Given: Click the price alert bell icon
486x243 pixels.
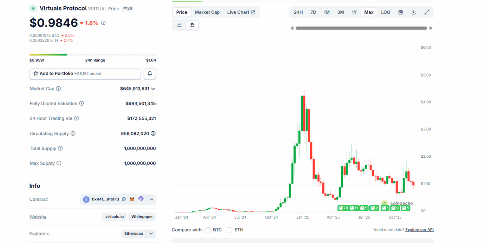Looking at the screenshot, I should click(x=150, y=74).
